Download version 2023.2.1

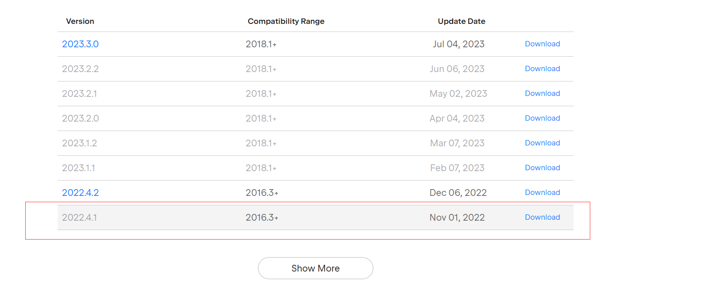click(542, 94)
